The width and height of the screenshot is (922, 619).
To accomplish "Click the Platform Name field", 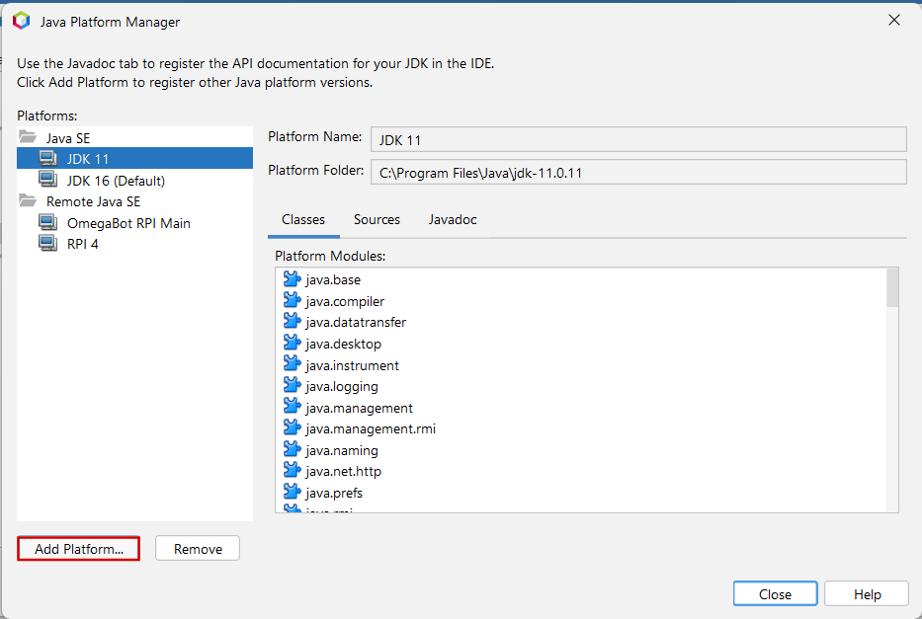I will tap(638, 140).
